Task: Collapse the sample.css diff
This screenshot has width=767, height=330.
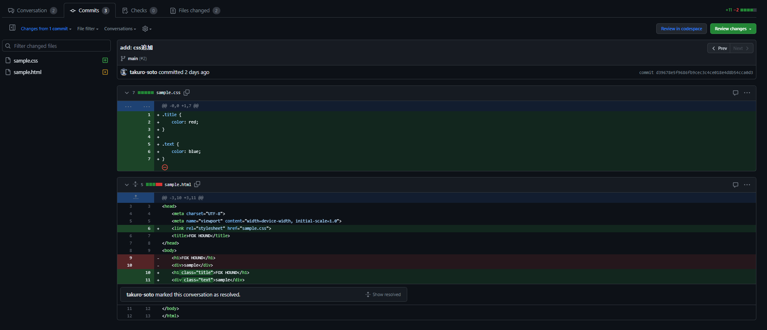Action: pyautogui.click(x=127, y=93)
